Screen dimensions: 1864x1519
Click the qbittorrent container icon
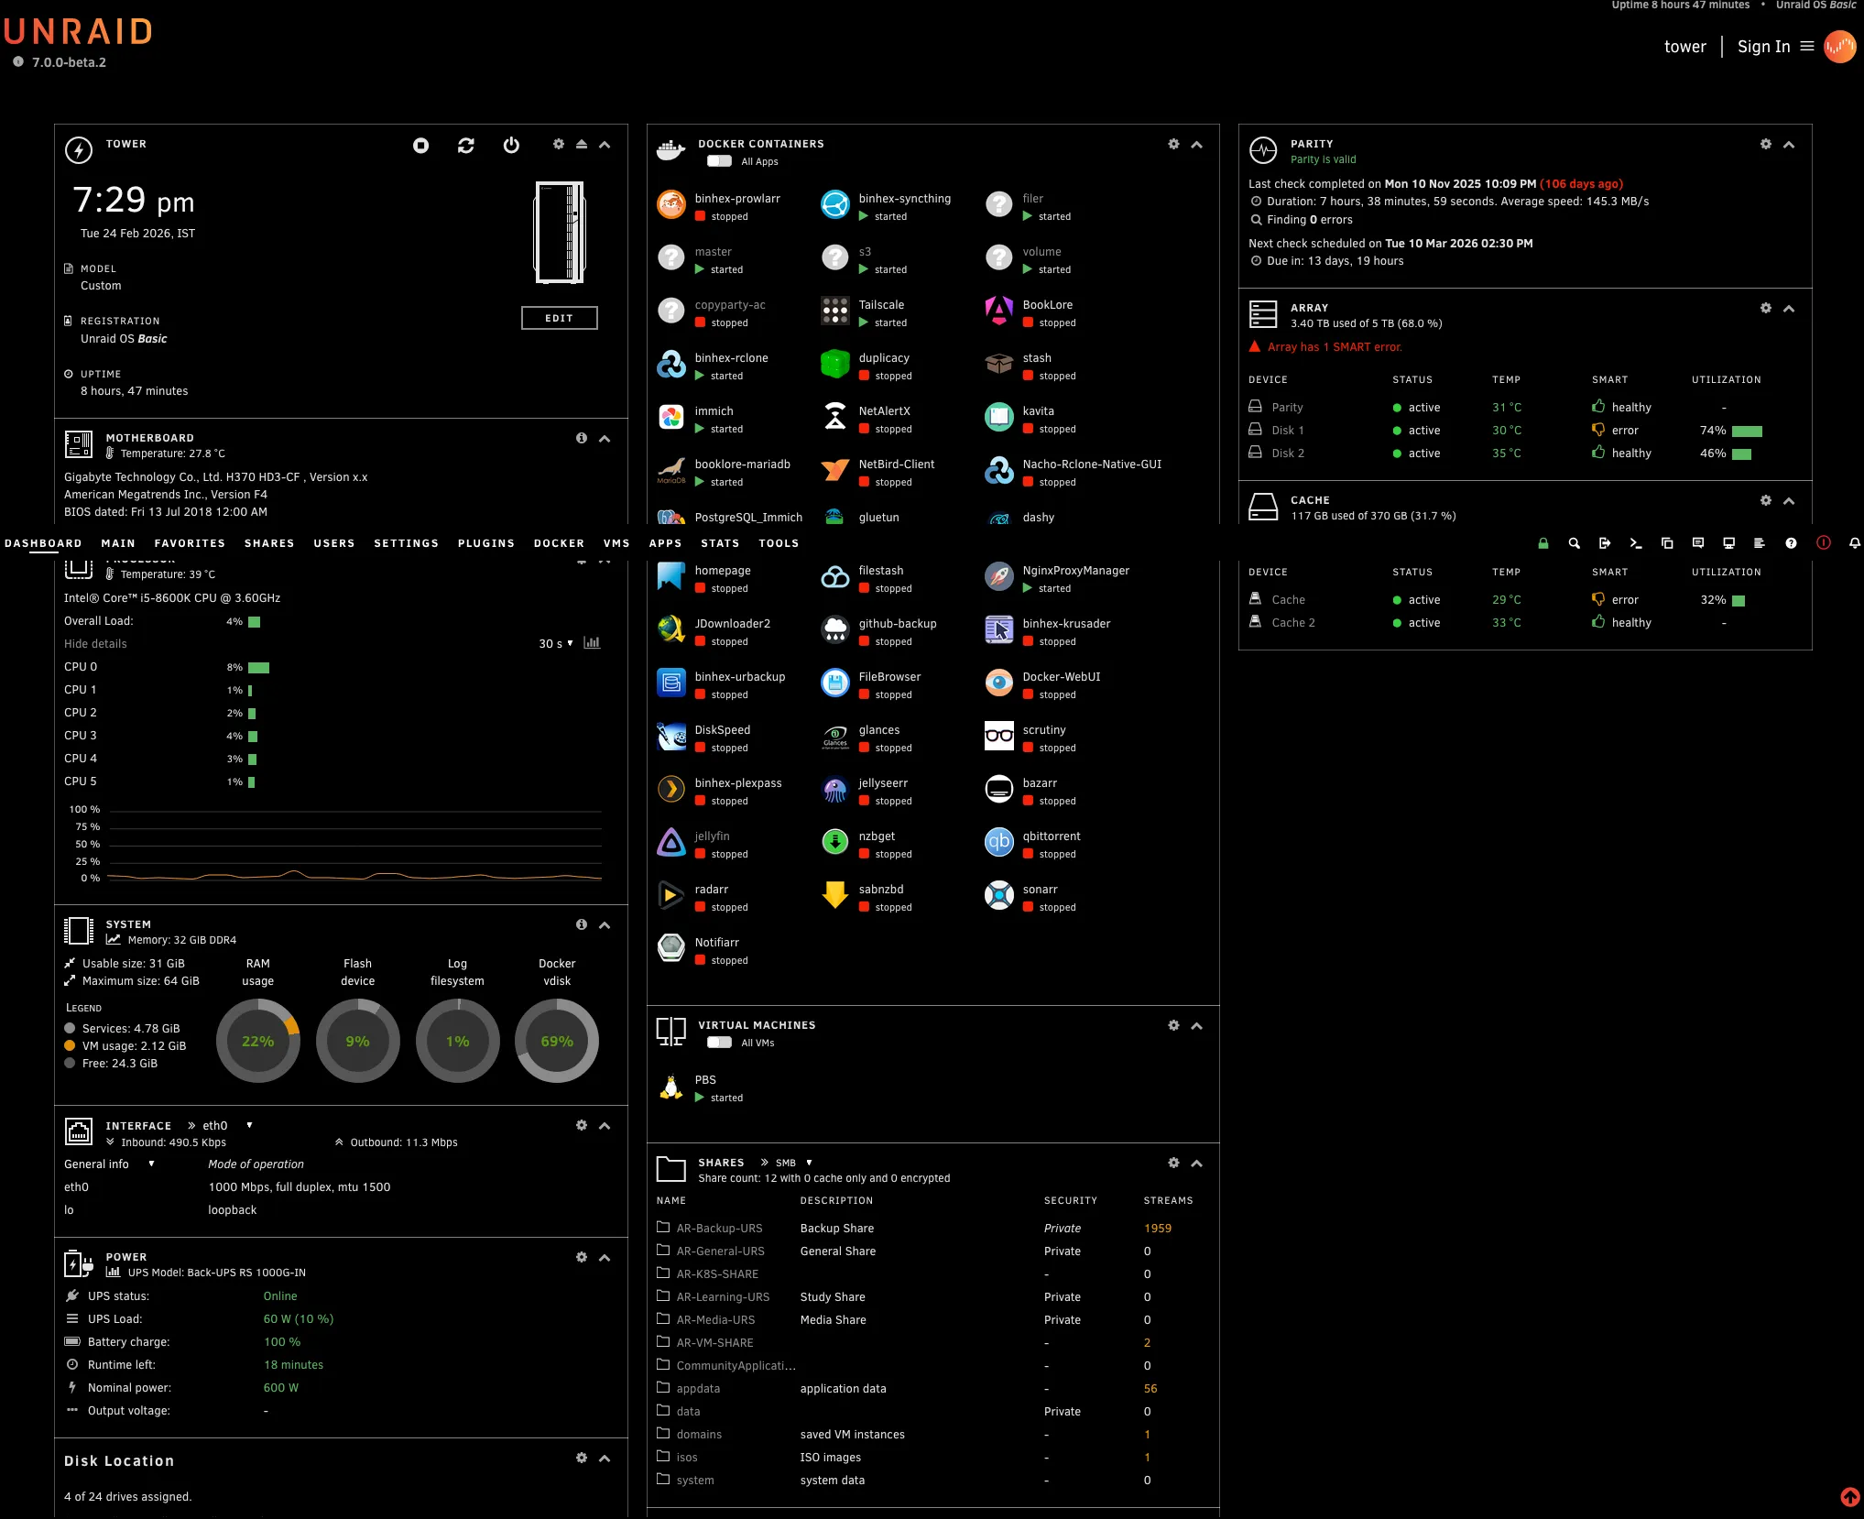pyautogui.click(x=998, y=843)
